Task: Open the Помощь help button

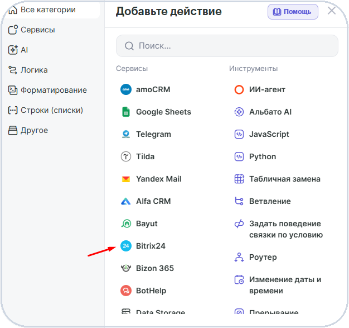Action: [x=293, y=12]
